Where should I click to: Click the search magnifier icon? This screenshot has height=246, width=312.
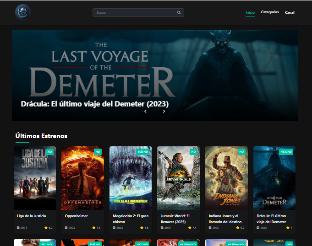[179, 13]
